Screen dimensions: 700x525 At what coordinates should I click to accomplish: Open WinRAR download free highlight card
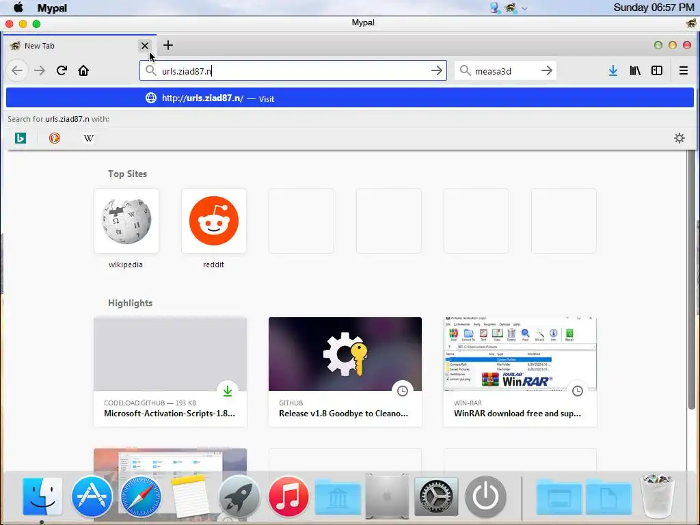pyautogui.click(x=520, y=372)
